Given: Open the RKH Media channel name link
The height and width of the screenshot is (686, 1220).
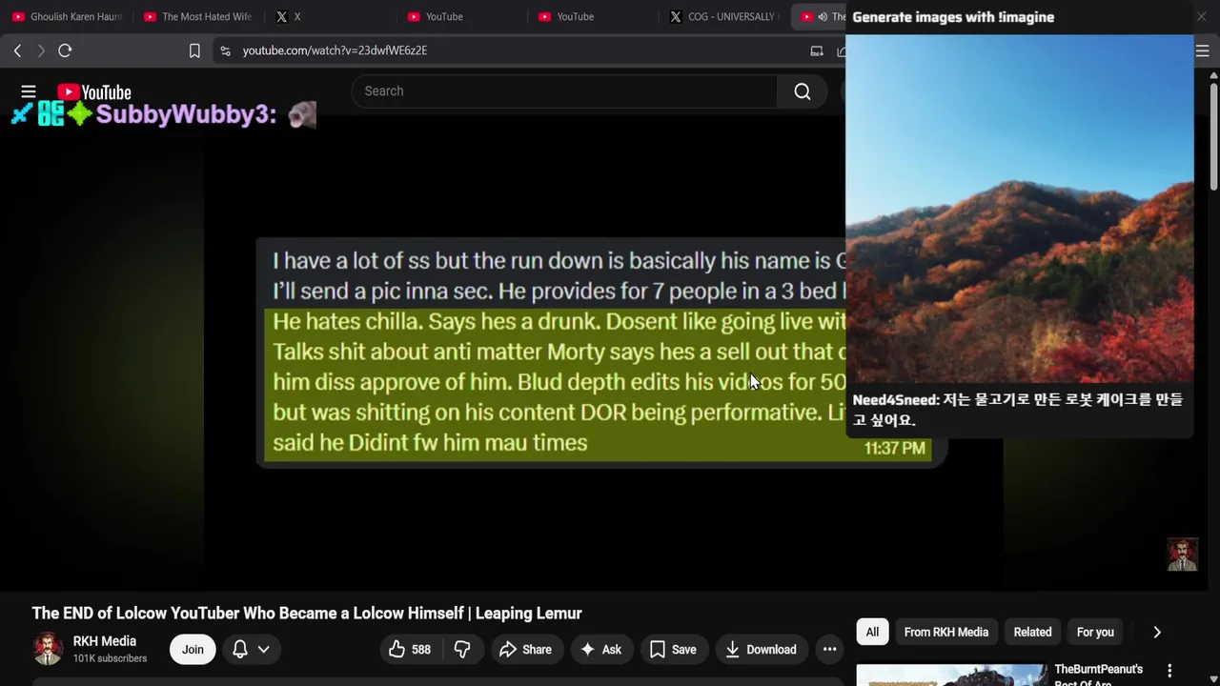Looking at the screenshot, I should [105, 641].
